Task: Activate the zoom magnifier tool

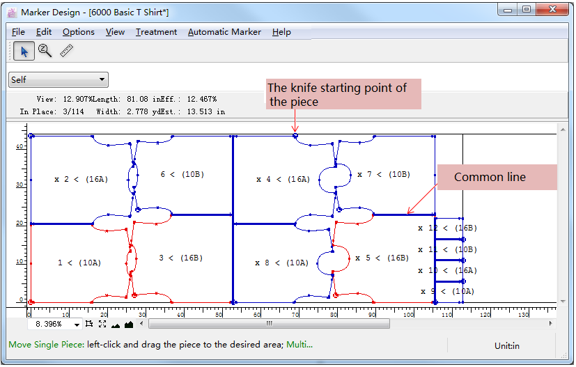Action: [x=45, y=51]
